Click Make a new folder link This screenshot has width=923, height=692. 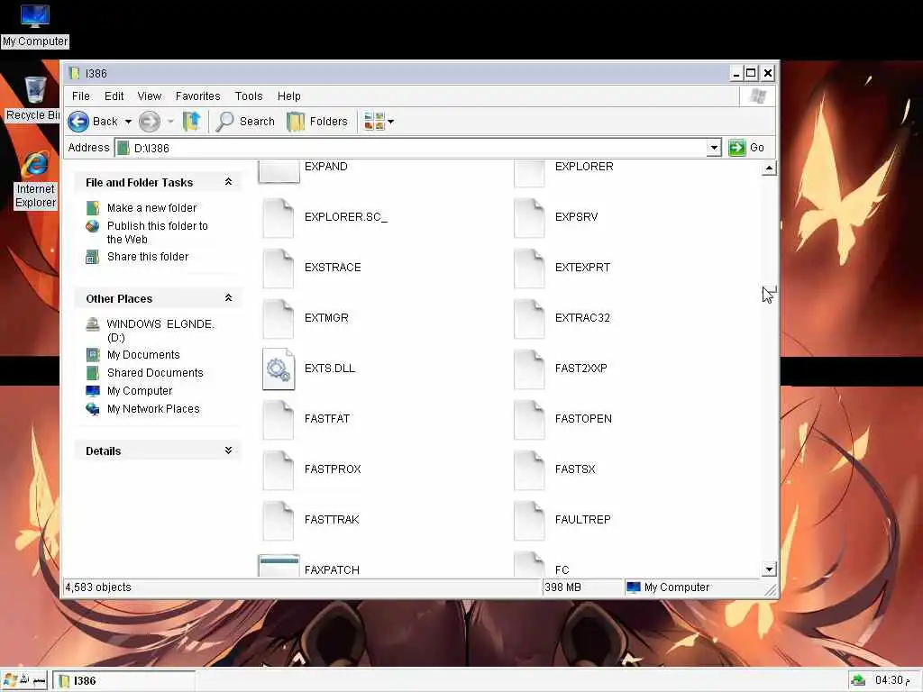click(x=151, y=208)
